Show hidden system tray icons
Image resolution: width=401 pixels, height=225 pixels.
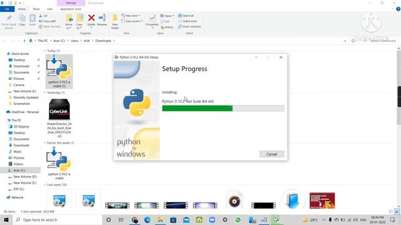click(324, 219)
